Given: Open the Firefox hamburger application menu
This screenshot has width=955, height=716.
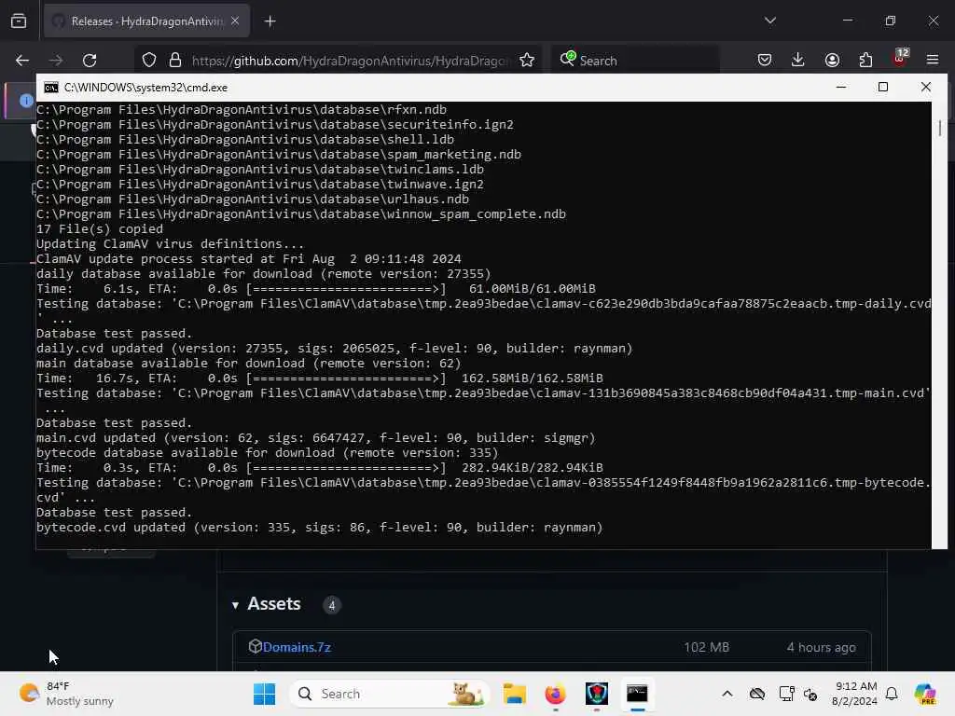Looking at the screenshot, I should coord(933,61).
